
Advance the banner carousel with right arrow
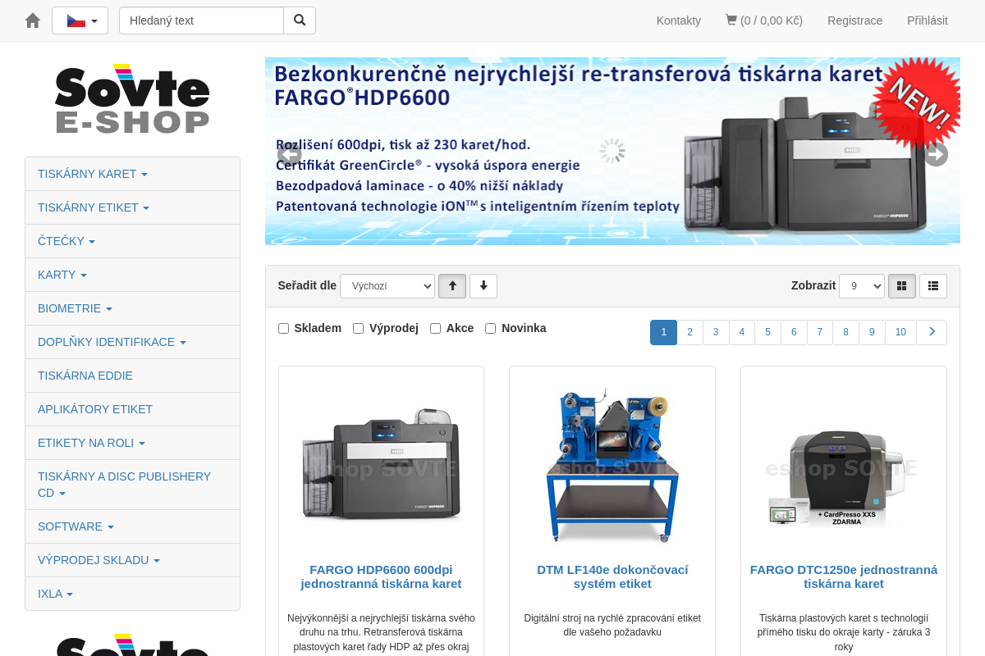936,154
